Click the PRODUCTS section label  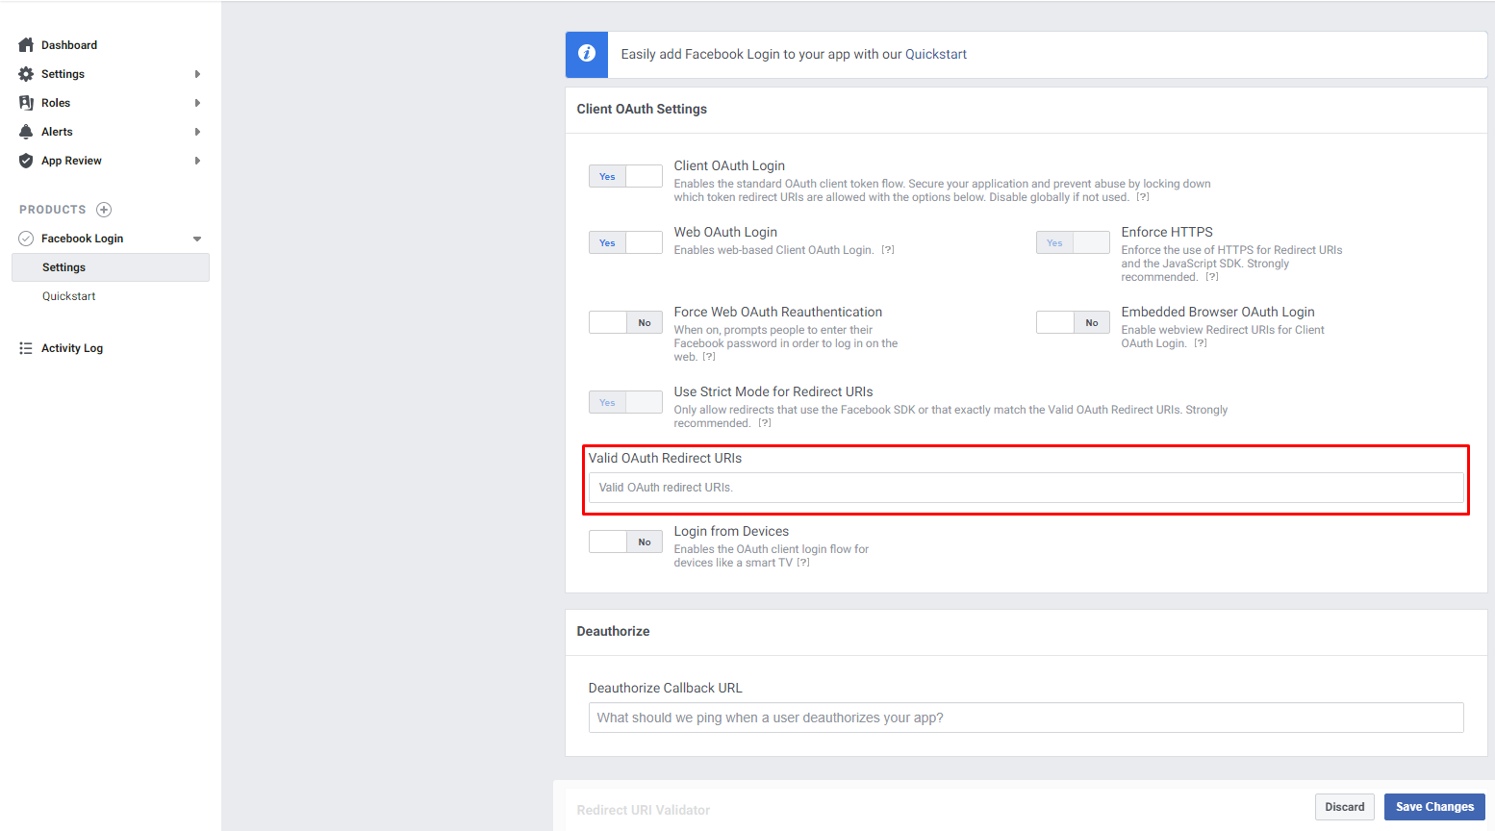[x=53, y=210]
